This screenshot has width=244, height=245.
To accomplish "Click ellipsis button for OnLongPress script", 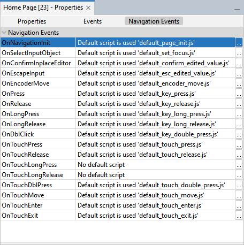I will pos(239,114).
